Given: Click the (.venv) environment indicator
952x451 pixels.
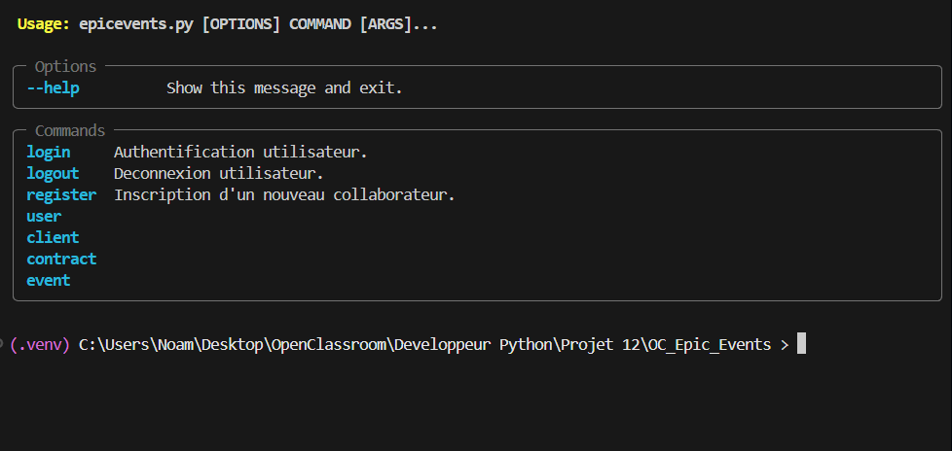Looking at the screenshot, I should click(40, 344).
